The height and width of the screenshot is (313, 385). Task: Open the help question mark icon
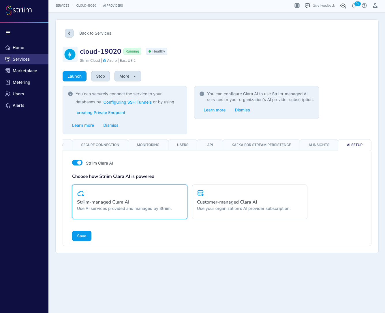pos(364,5)
